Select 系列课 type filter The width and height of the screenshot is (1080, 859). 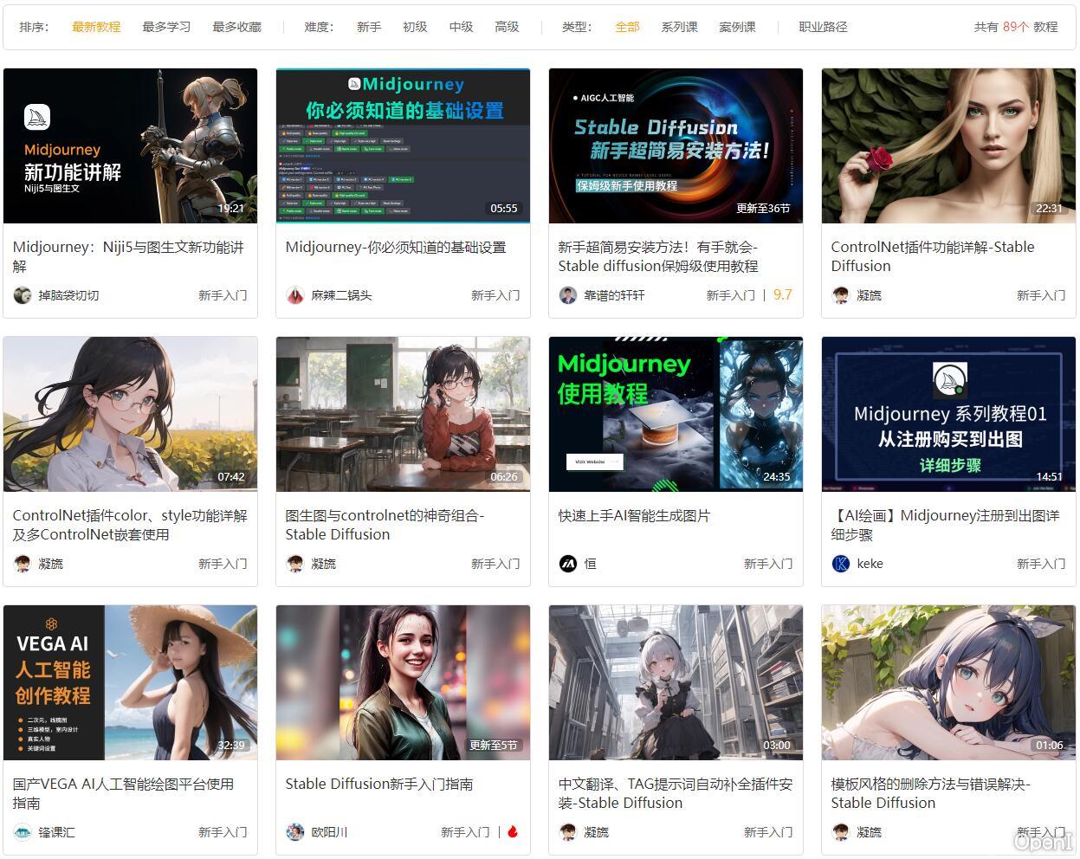pyautogui.click(x=679, y=27)
